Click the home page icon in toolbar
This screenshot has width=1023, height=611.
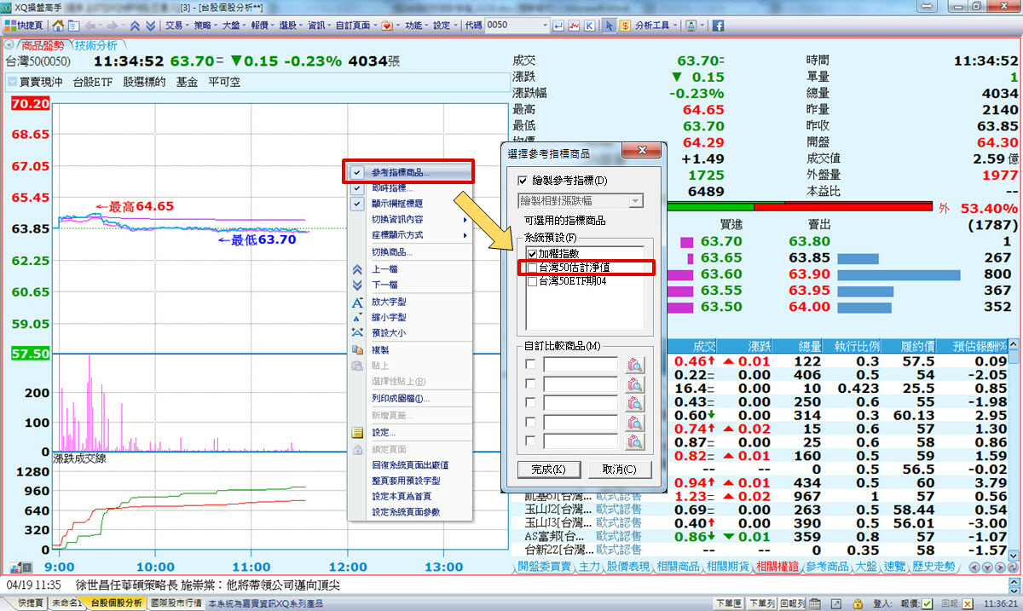(58, 26)
